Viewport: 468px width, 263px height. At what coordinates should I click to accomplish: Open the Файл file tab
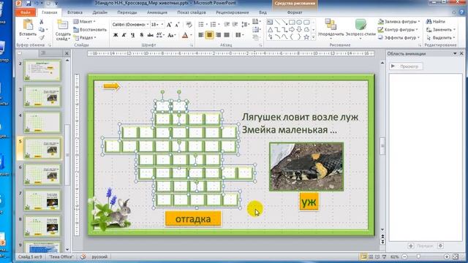tap(26, 12)
